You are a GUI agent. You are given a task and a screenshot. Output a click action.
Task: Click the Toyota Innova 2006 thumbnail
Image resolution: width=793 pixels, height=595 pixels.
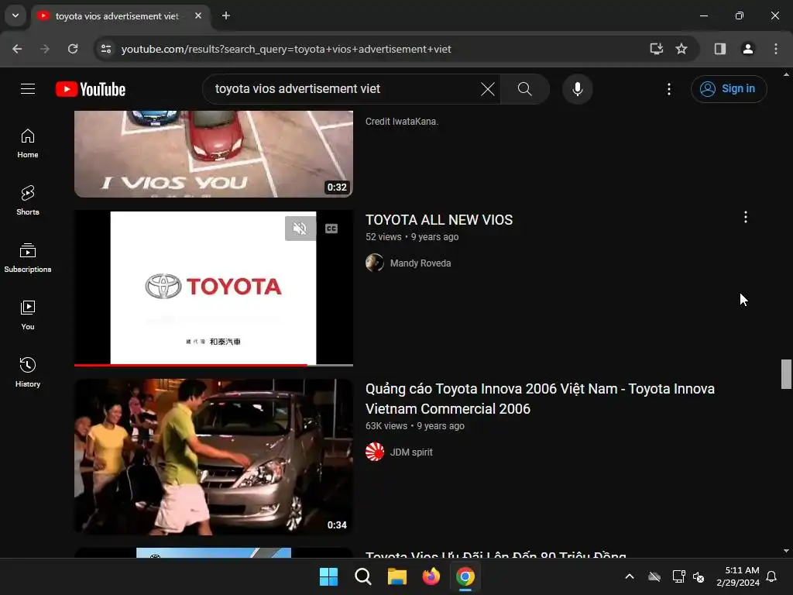coord(214,457)
